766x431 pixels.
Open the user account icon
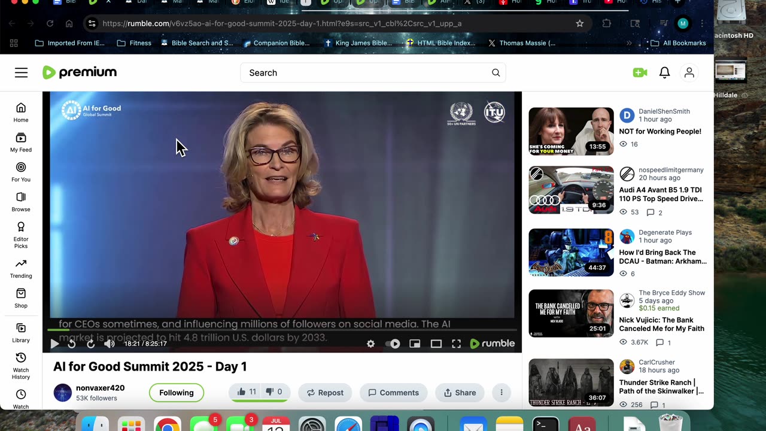(x=689, y=72)
